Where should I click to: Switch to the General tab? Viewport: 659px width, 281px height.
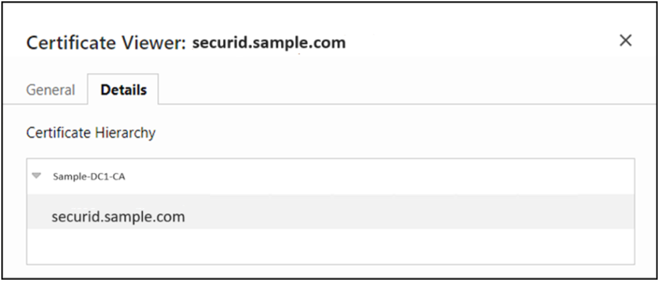[50, 90]
